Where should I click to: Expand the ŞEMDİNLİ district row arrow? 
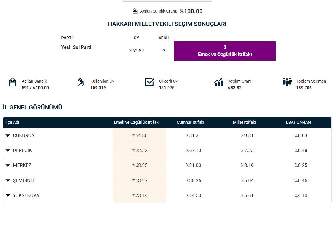(x=8, y=181)
